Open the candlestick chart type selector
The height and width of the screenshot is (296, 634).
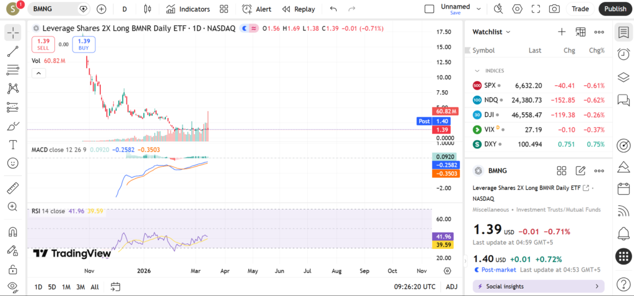147,9
